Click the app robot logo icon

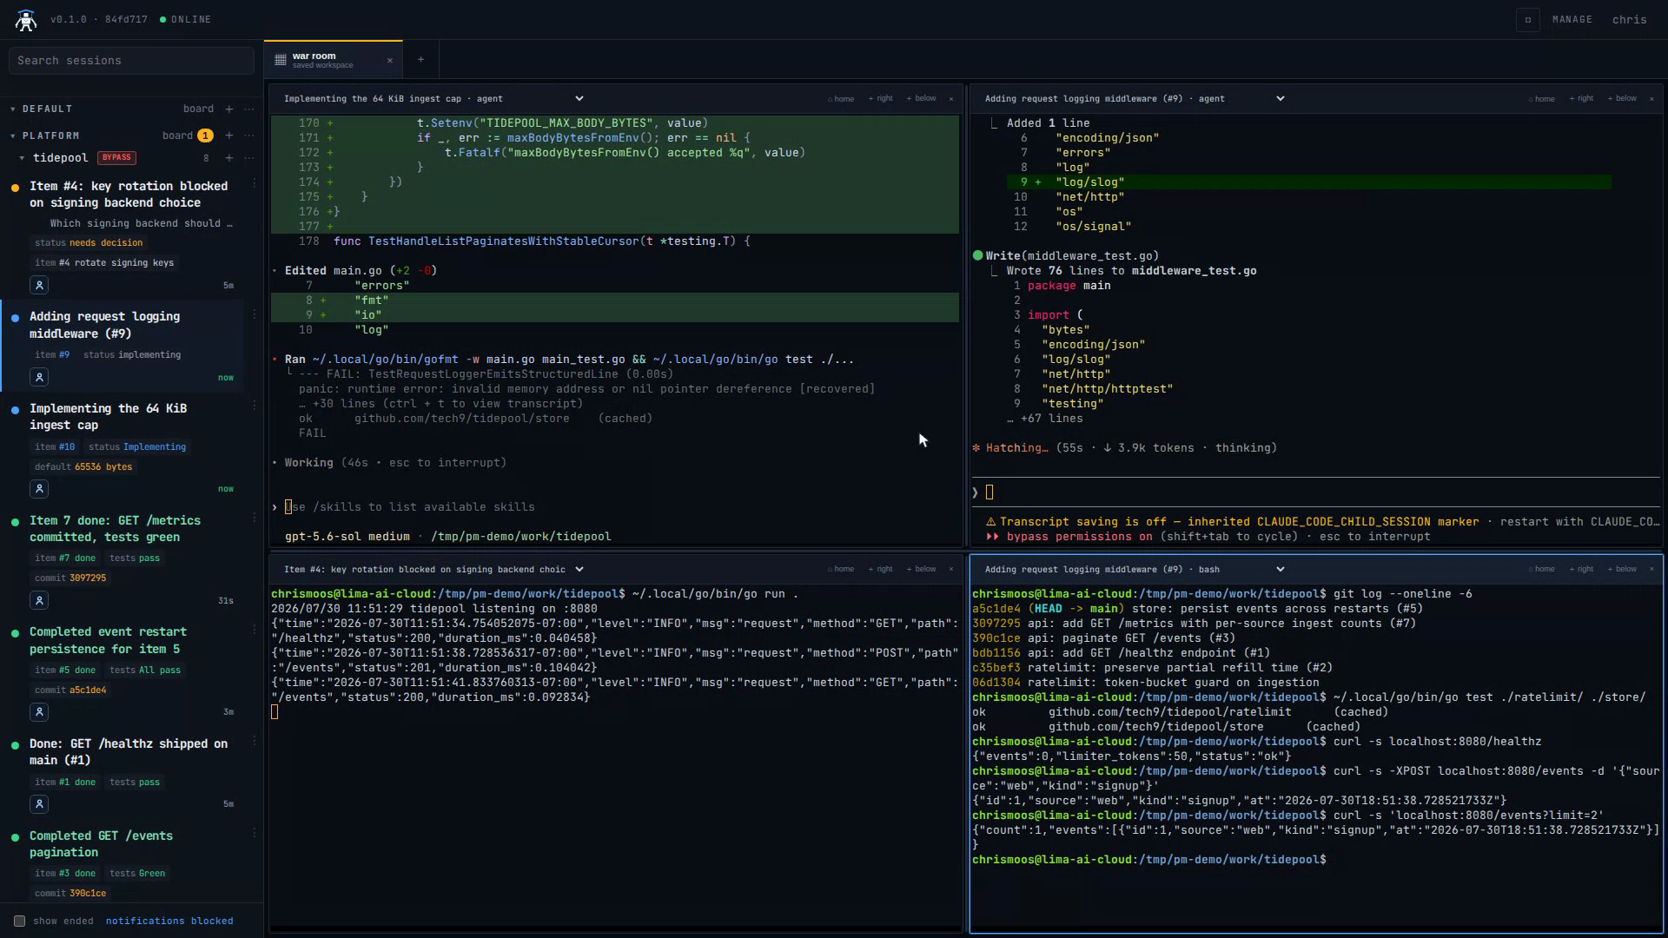pos(26,20)
